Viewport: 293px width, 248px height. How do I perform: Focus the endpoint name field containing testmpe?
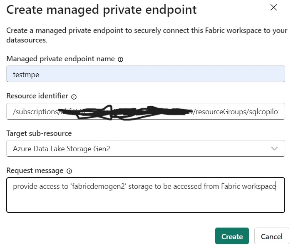point(146,74)
